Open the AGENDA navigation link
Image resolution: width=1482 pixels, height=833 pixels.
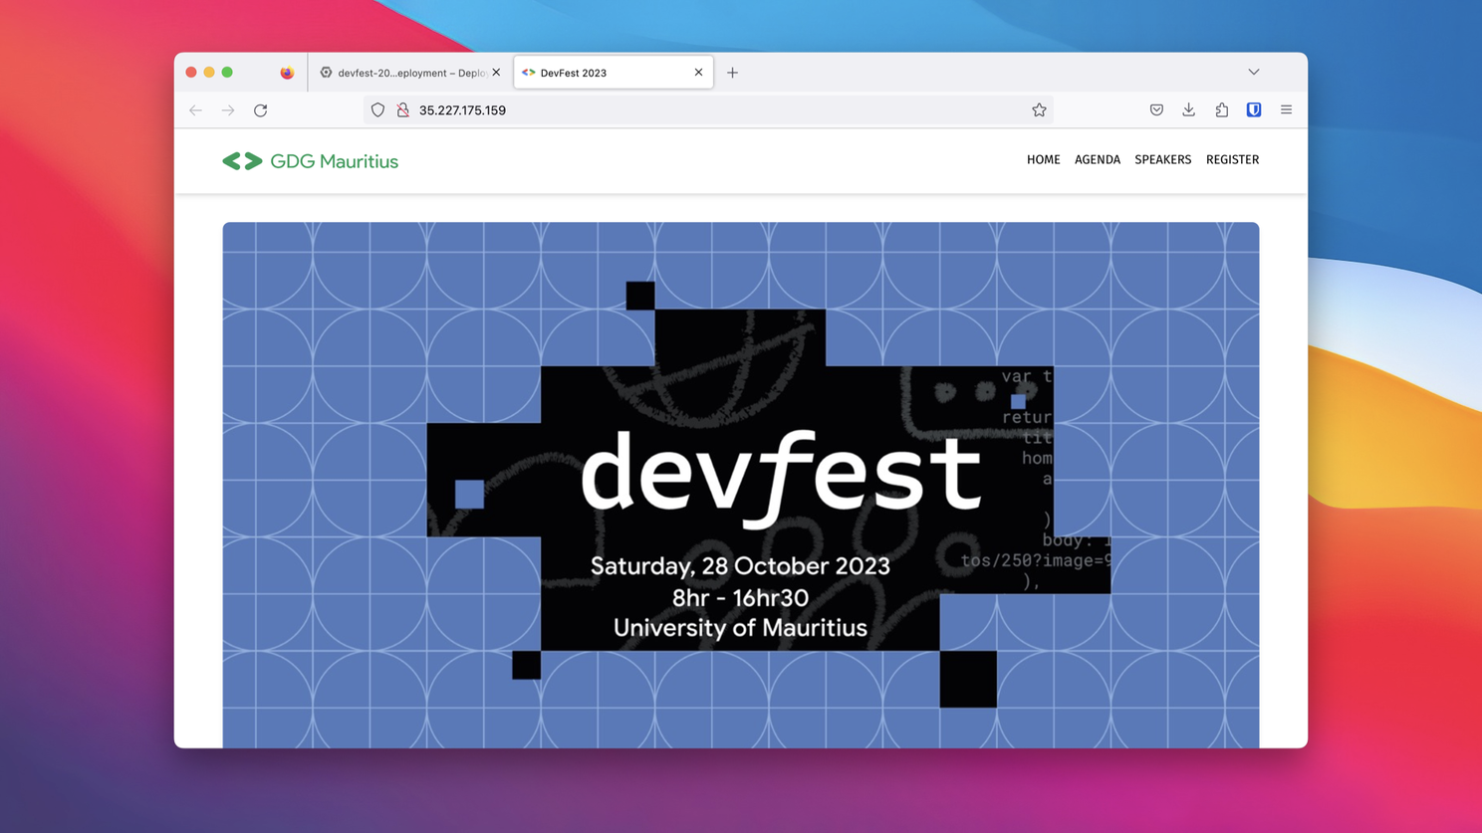[x=1098, y=159]
